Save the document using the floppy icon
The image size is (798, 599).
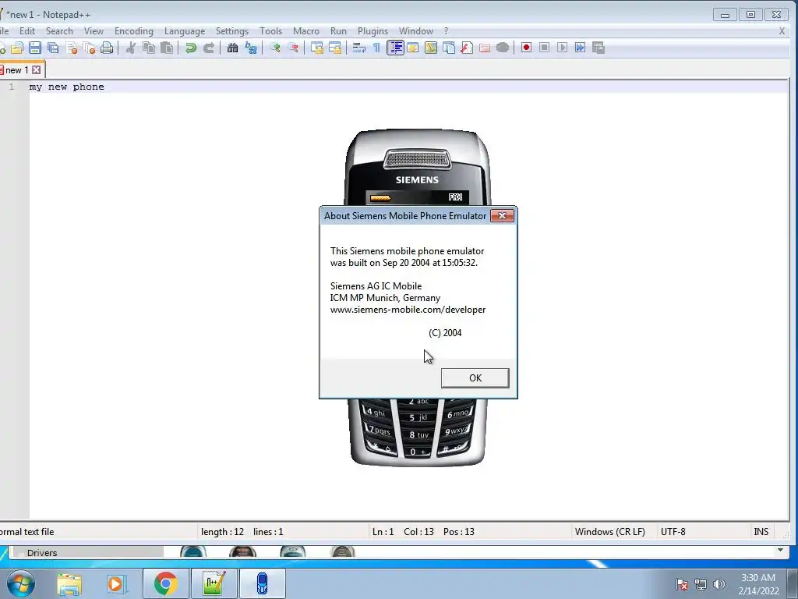pos(34,48)
